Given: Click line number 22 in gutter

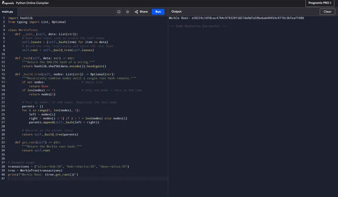Looking at the screenshot, I should coord(3,102).
